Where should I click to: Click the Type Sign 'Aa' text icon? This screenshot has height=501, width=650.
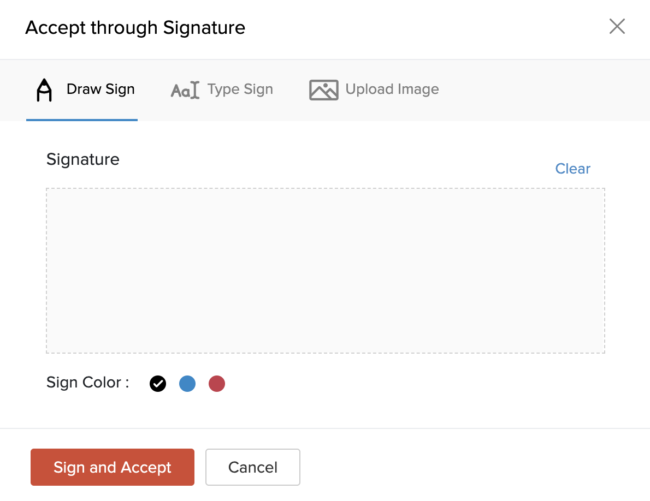185,90
